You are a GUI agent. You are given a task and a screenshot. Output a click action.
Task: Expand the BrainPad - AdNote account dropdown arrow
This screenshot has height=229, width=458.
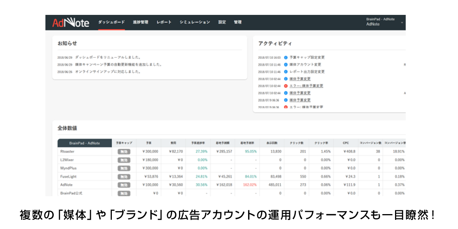point(402,23)
